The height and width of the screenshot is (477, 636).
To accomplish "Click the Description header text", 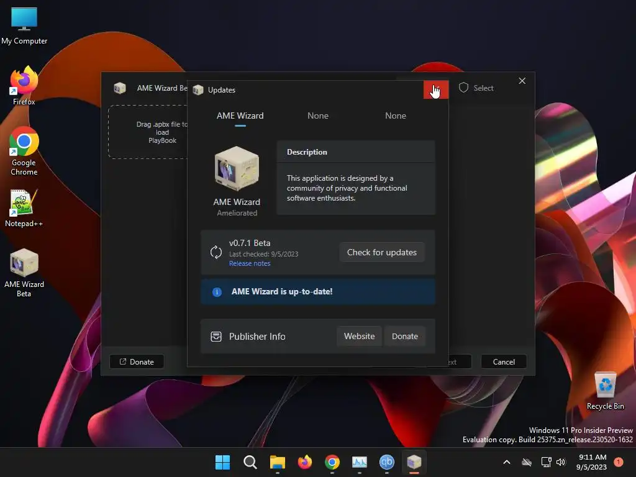I will click(307, 152).
